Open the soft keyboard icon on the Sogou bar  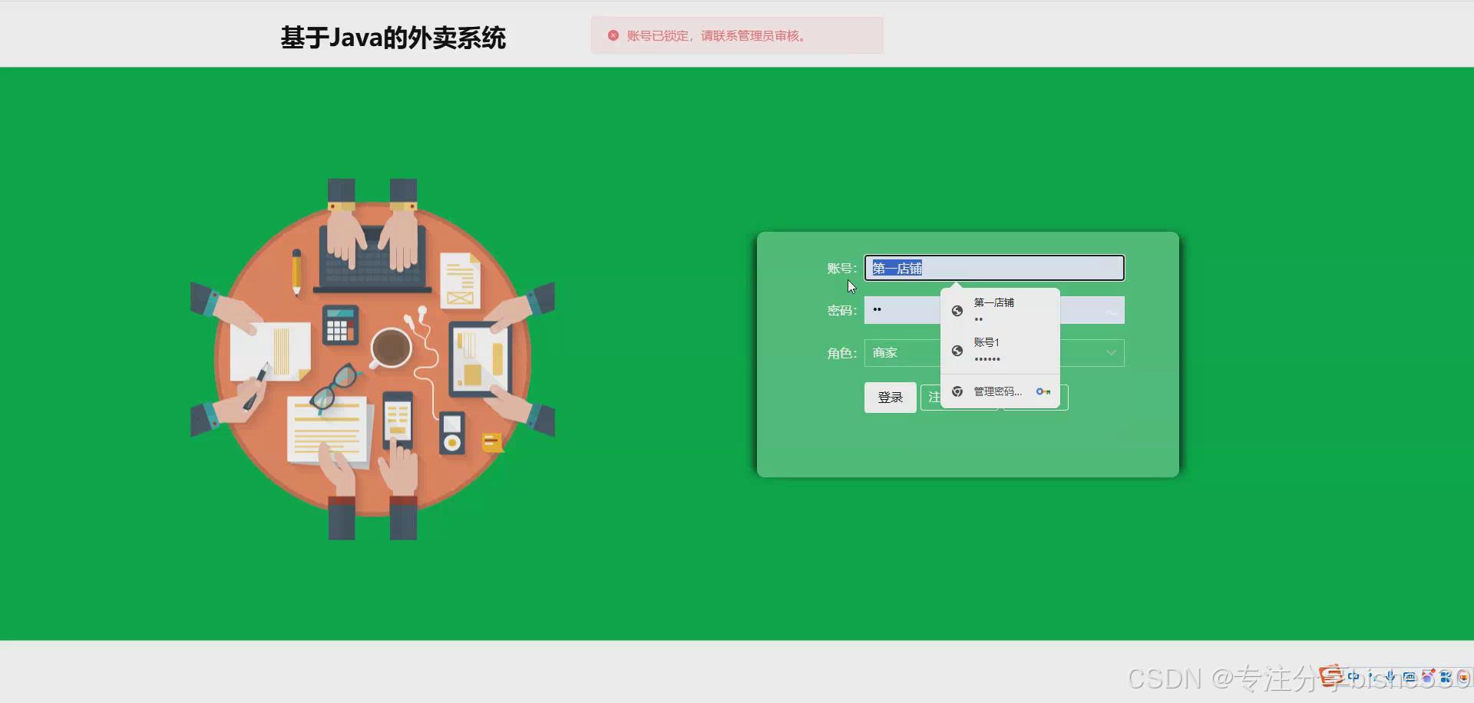1409,677
